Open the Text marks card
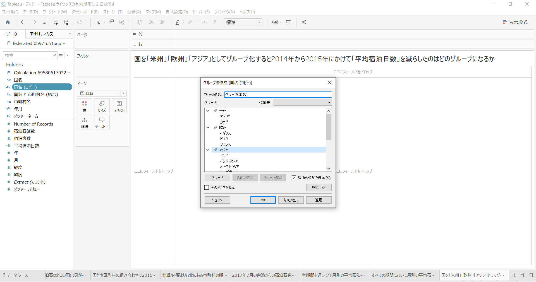 119,106
